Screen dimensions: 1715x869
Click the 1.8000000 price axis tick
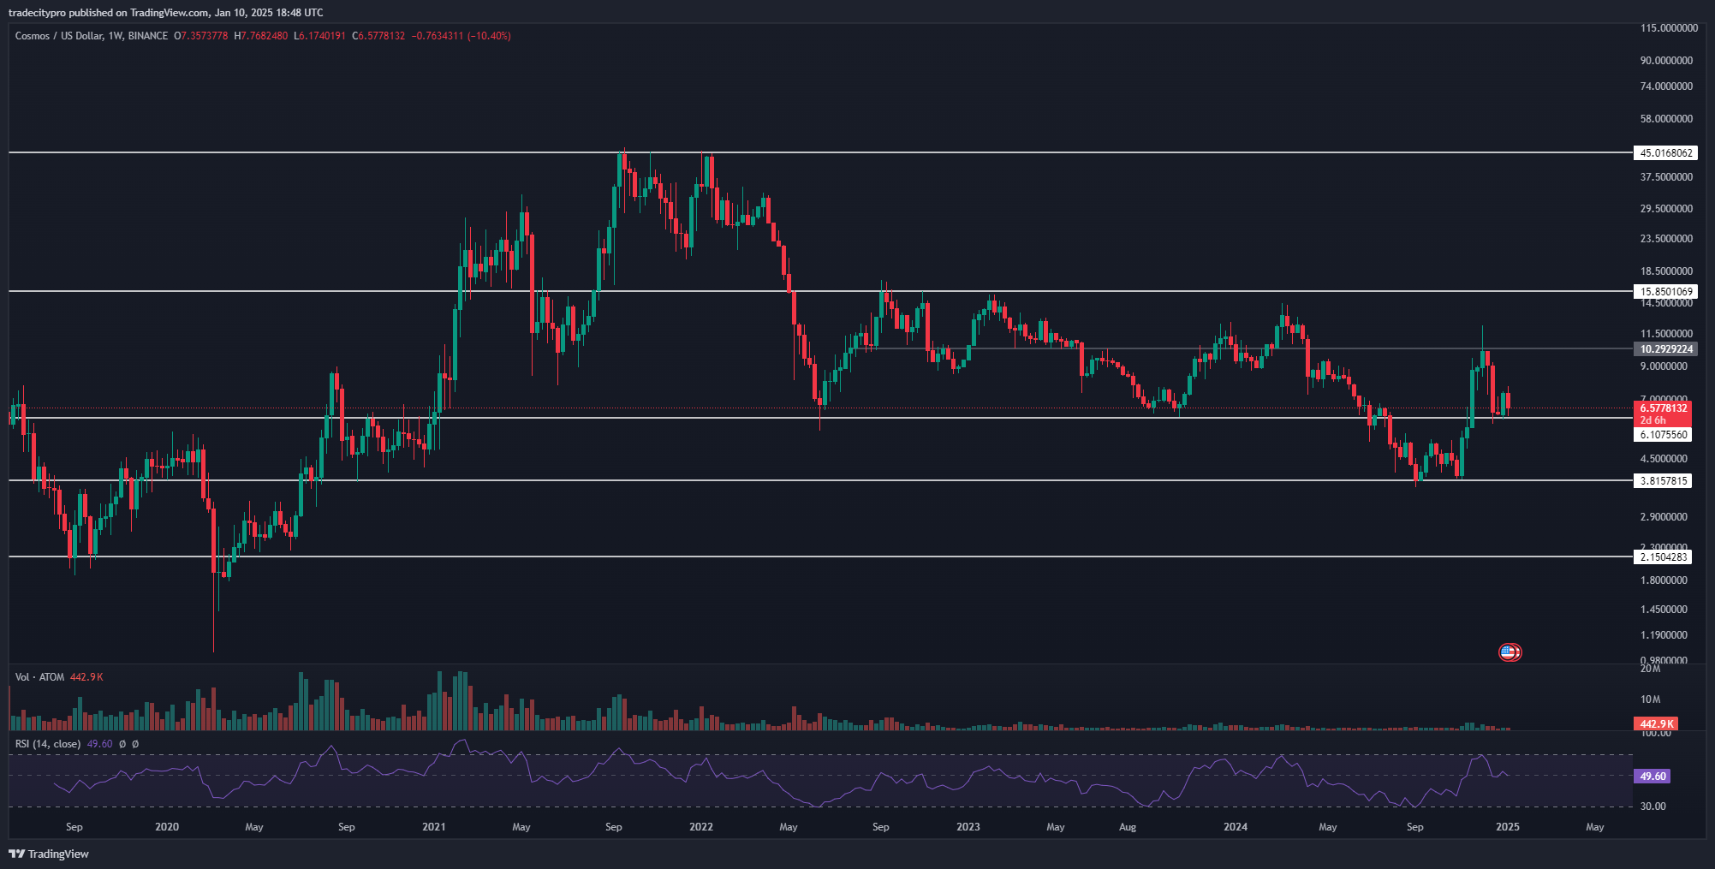point(1664,580)
